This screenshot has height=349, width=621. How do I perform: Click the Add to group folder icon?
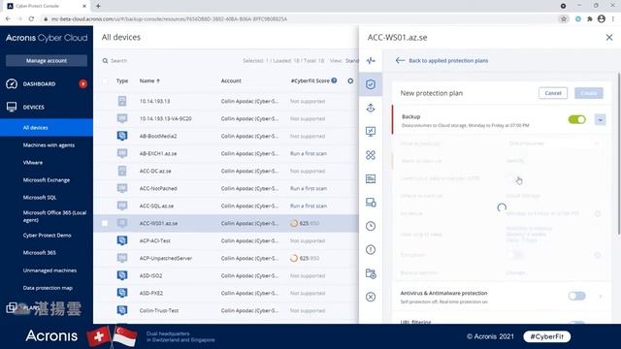pyautogui.click(x=371, y=273)
